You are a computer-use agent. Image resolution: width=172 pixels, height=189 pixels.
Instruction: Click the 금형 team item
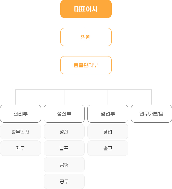pos(64,165)
